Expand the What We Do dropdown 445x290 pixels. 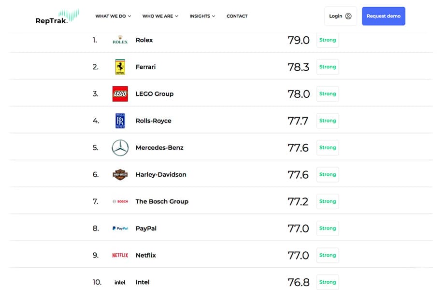click(113, 16)
